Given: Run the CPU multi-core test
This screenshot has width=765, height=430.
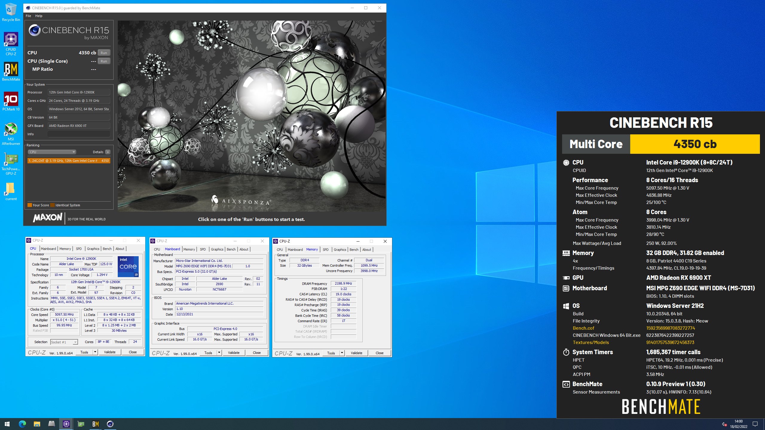Looking at the screenshot, I should click(104, 53).
